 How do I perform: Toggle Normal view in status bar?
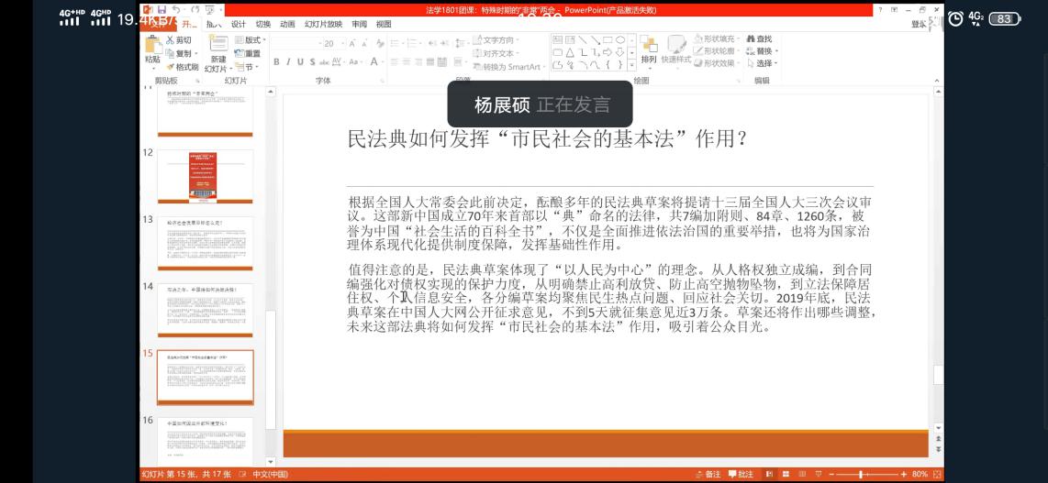pos(769,475)
